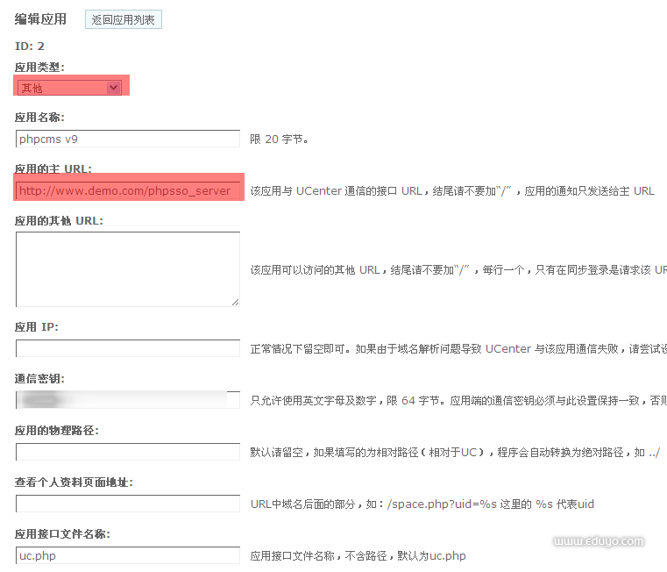Click the 应用类型 field label
The width and height of the screenshot is (667, 572).
coord(39,67)
